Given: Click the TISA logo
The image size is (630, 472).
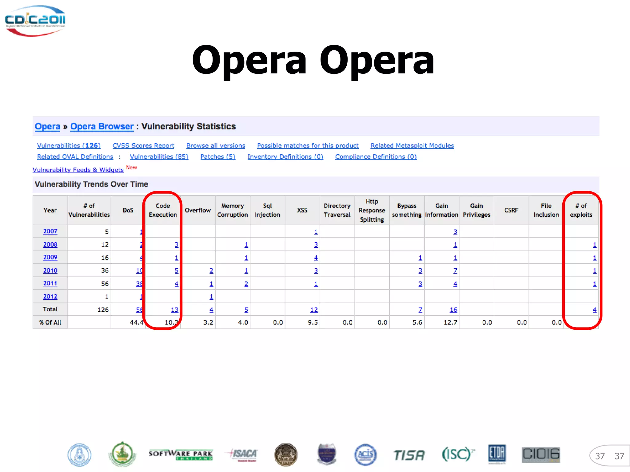Looking at the screenshot, I should (409, 455).
